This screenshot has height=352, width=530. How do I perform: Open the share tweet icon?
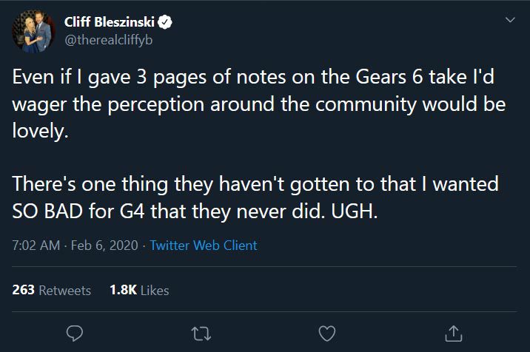pos(454,334)
